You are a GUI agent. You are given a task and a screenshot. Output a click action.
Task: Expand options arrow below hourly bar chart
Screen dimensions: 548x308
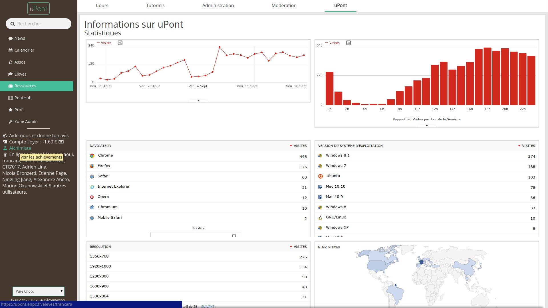(x=427, y=126)
